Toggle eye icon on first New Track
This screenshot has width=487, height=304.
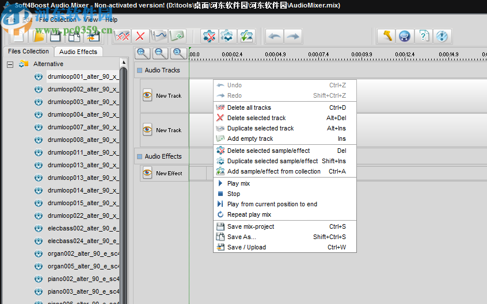[147, 95]
